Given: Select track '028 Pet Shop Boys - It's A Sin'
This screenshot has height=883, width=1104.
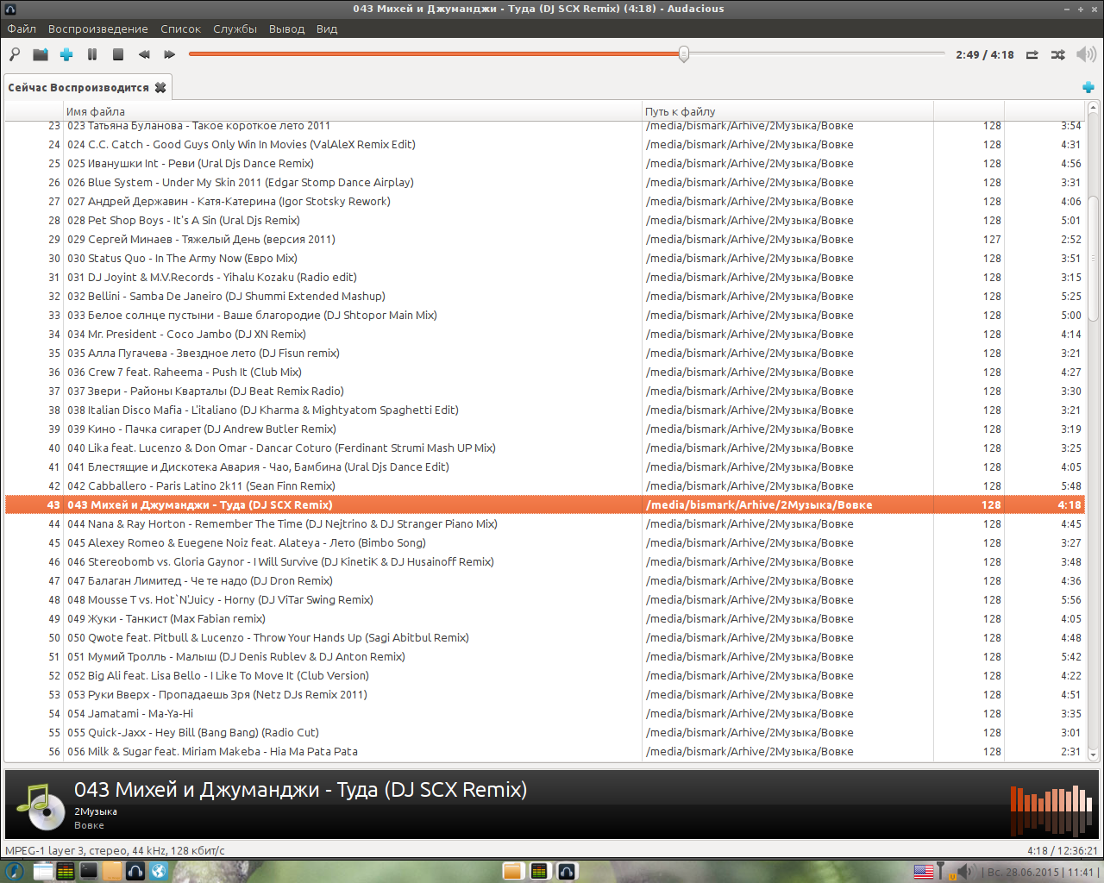Looking at the screenshot, I should [543, 221].
